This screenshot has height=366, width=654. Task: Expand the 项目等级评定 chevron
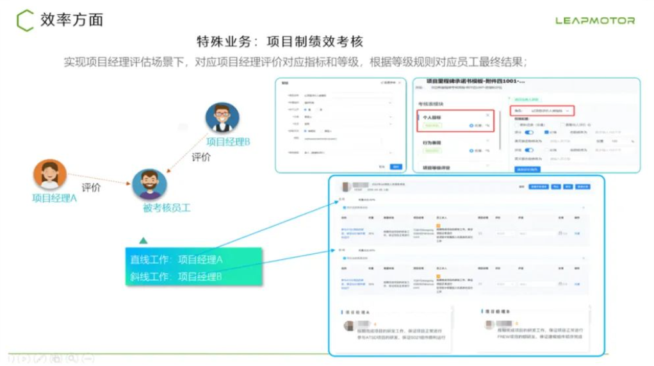(x=487, y=165)
